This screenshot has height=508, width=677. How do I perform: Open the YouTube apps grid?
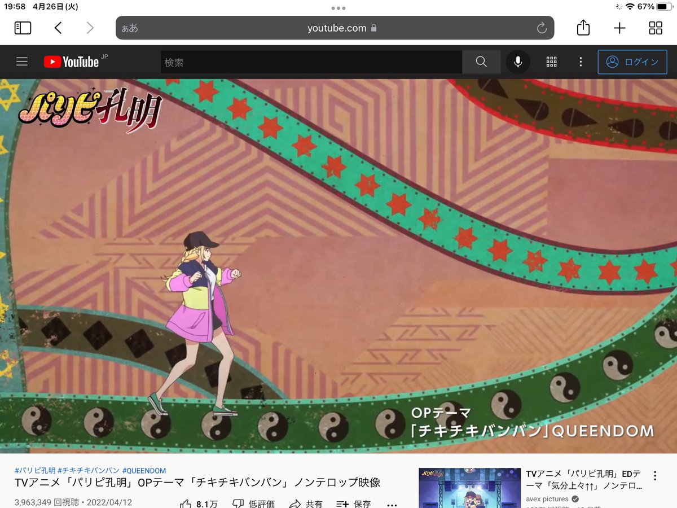(552, 62)
